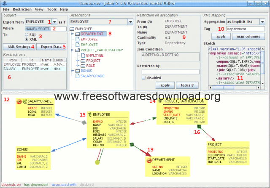Click the ROLE folder icon in tree
Viewport: 270px width, 188px height.
pyautogui.click(x=83, y=66)
